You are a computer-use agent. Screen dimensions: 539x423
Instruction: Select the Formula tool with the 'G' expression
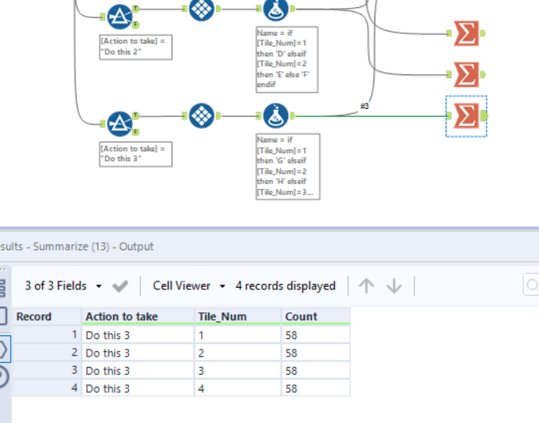point(275,116)
